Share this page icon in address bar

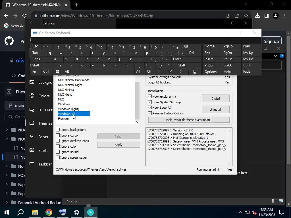click(237, 16)
